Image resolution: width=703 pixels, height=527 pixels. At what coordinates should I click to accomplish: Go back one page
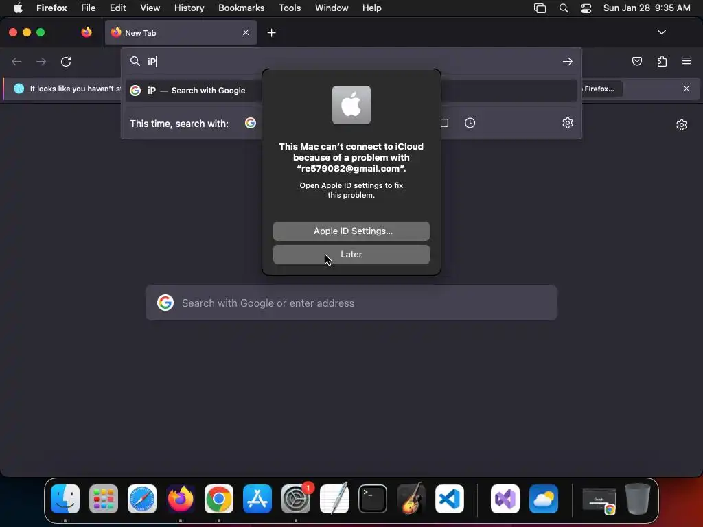16,61
